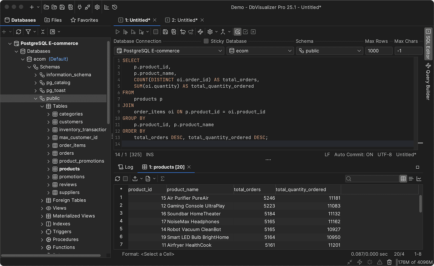This screenshot has width=434, height=266.
Task: Open DbVisualizer preferences via the gear icon
Action: coord(96,7)
